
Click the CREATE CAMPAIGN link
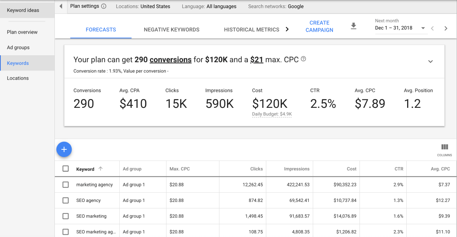coord(319,26)
